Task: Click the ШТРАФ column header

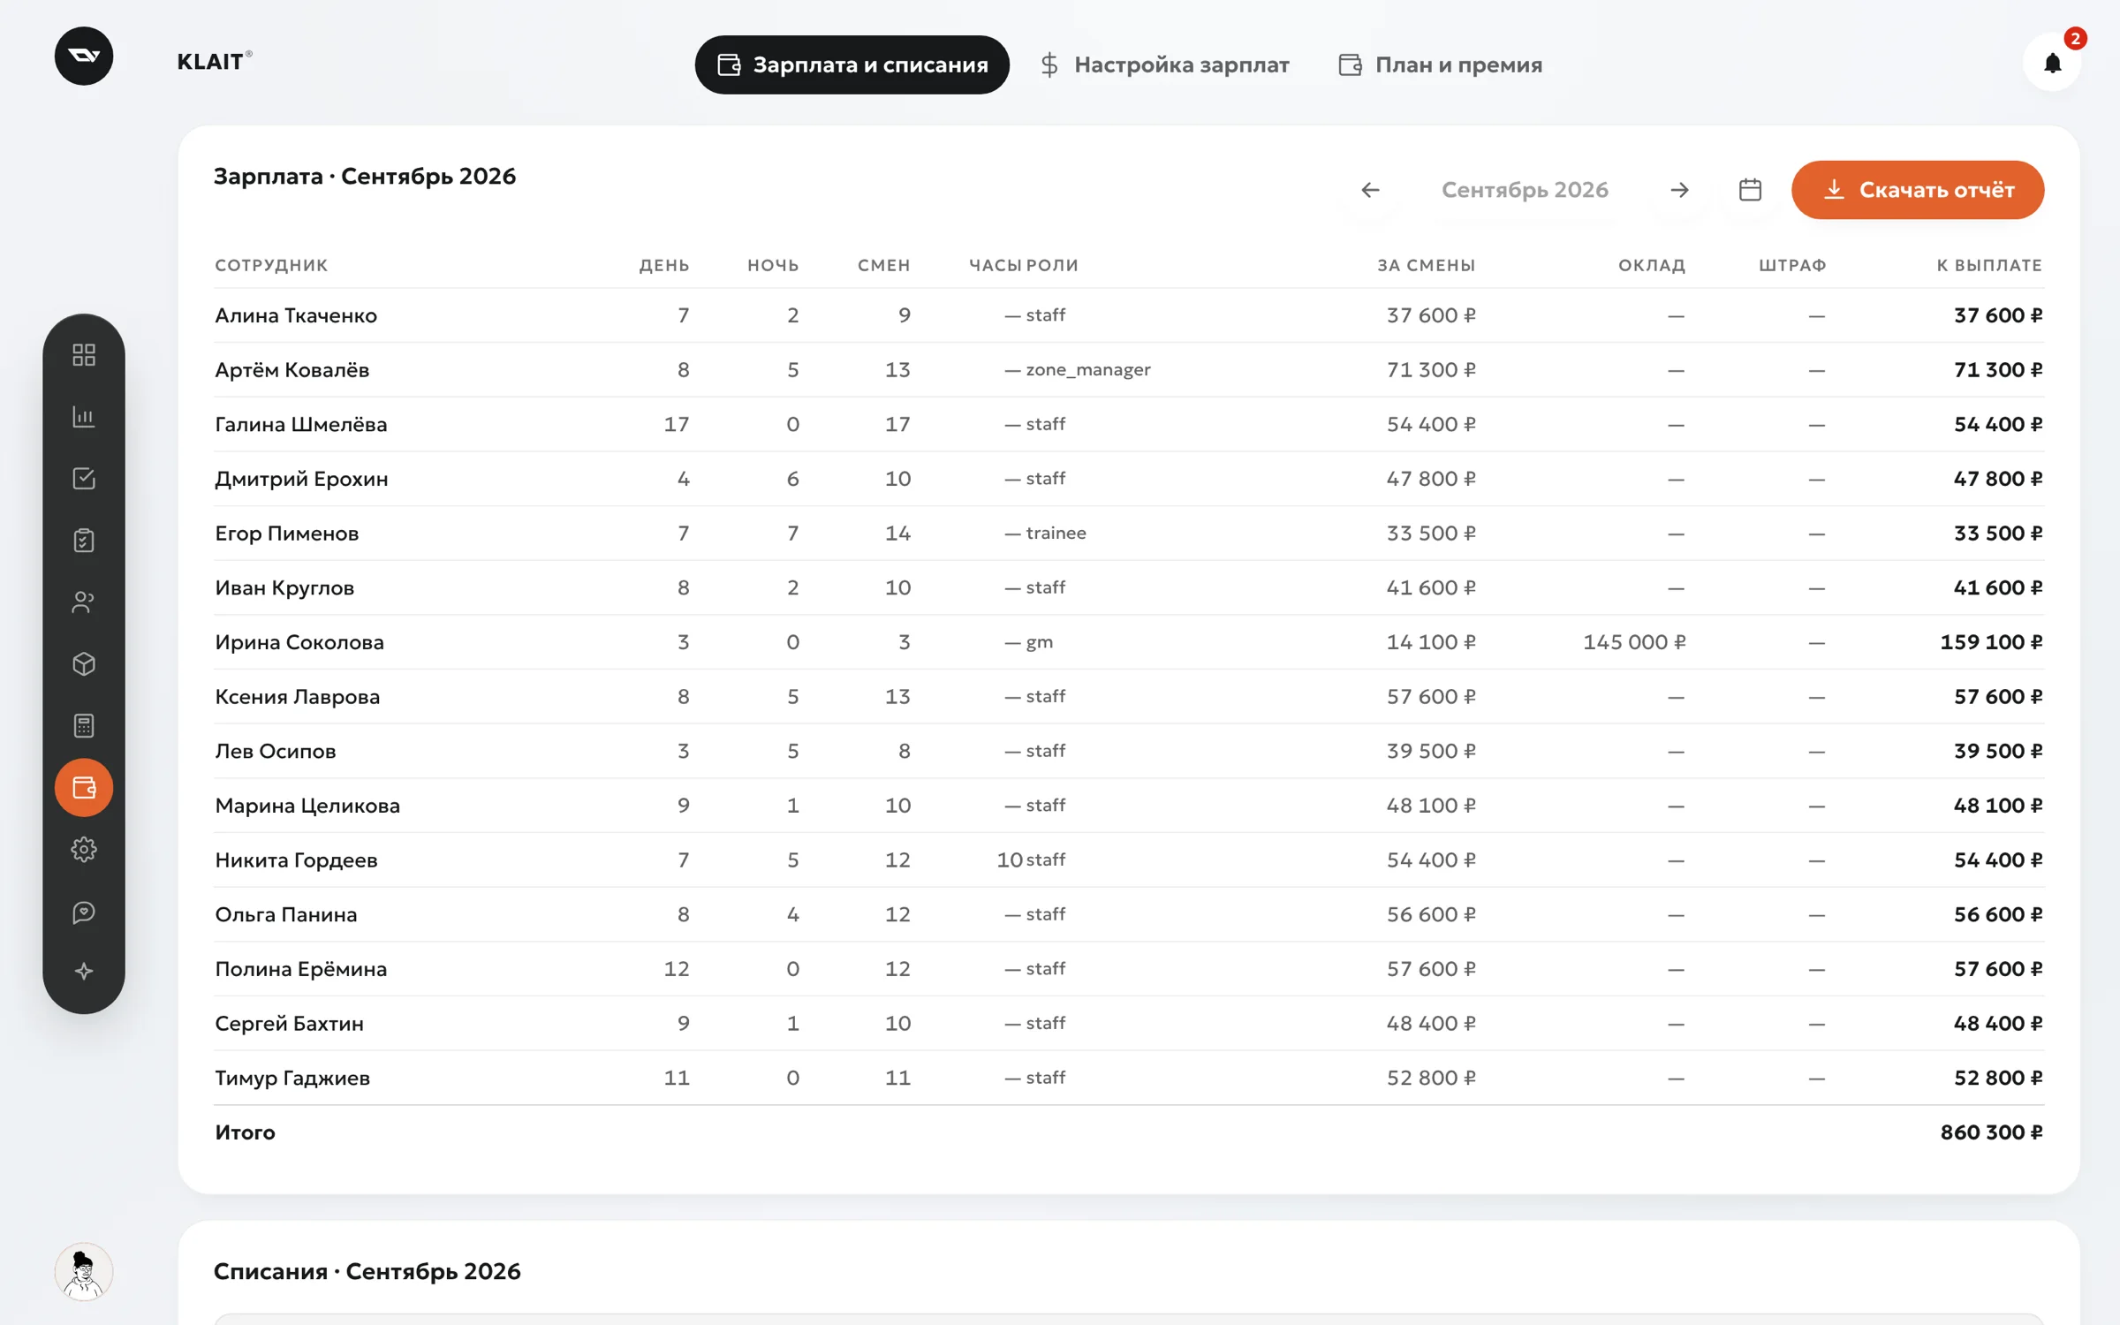Action: 1792,265
